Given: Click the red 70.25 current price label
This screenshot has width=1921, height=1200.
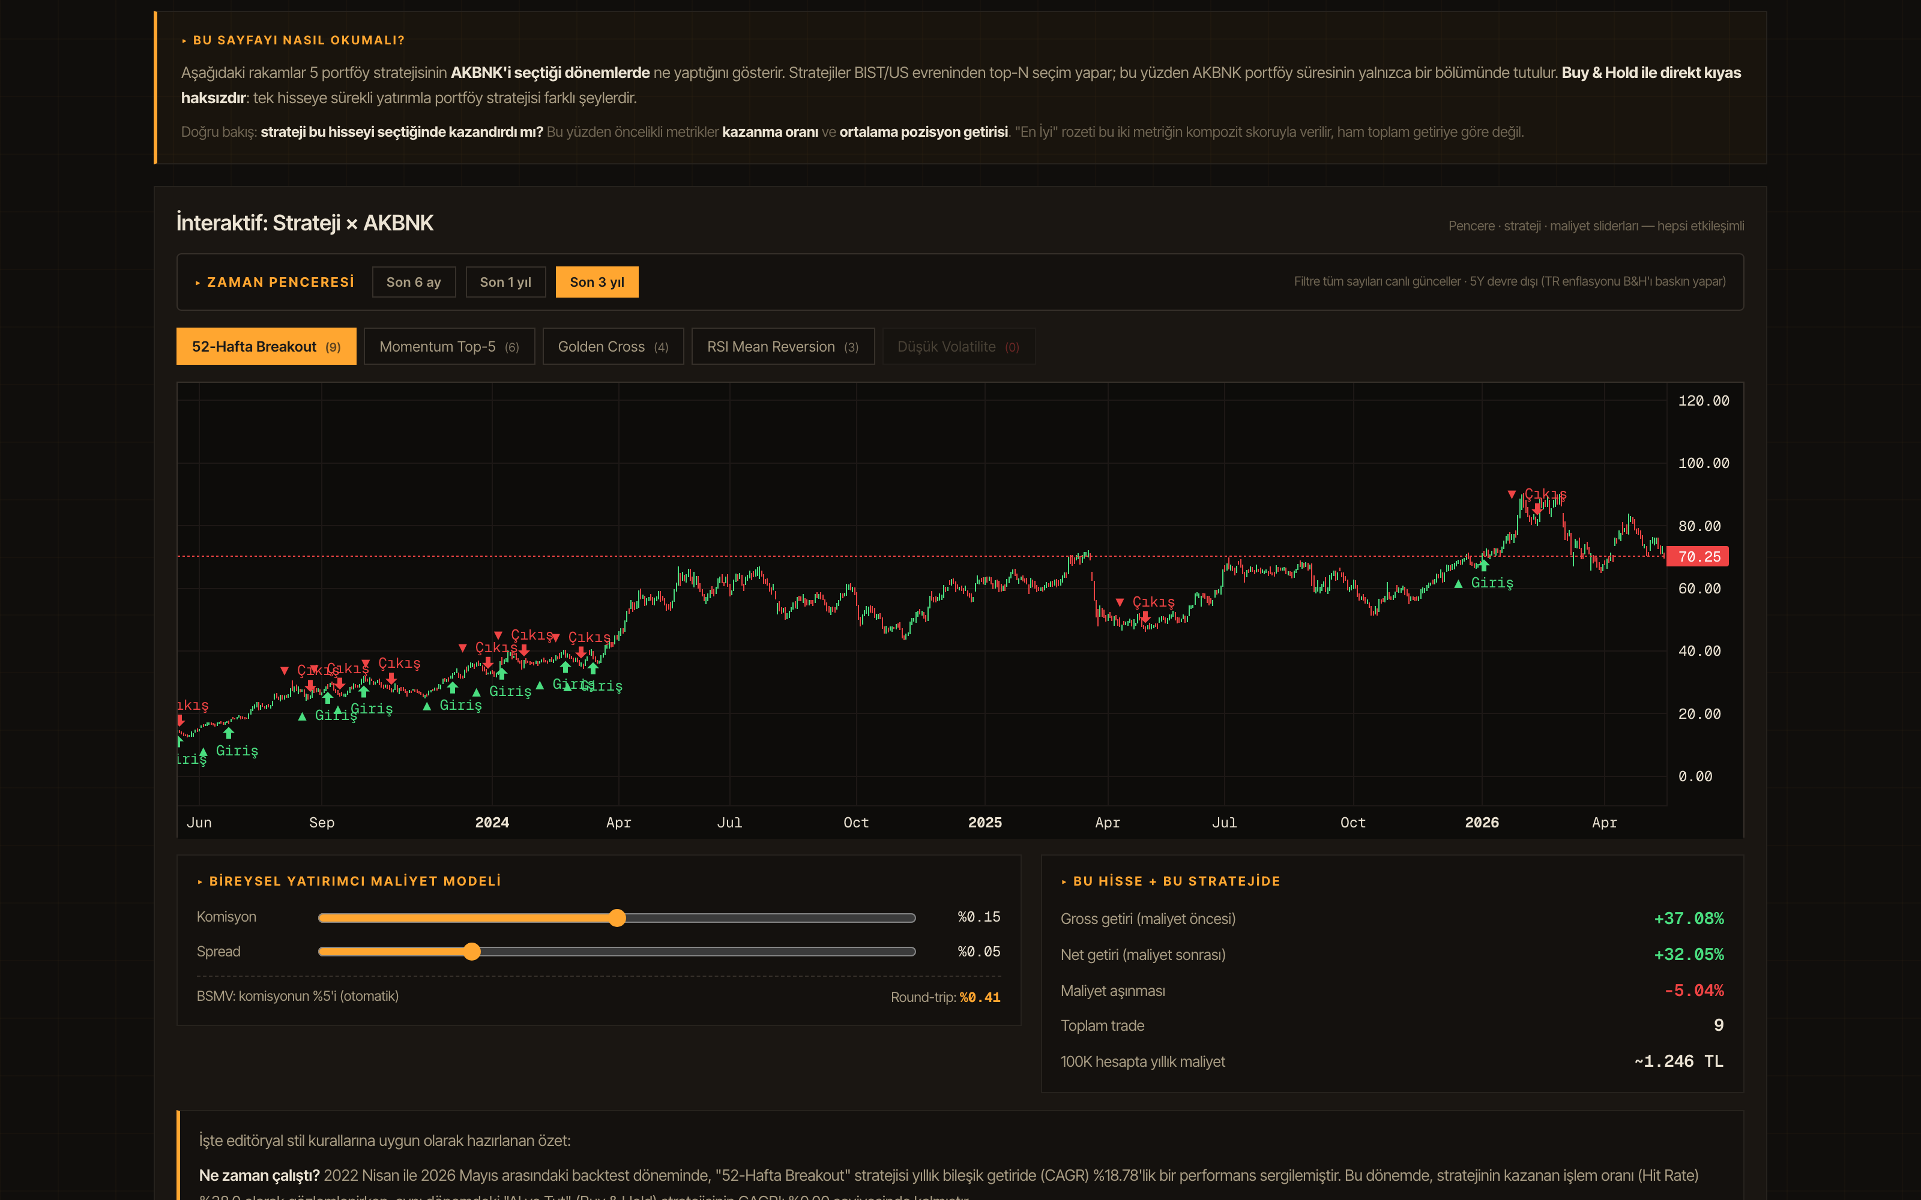Looking at the screenshot, I should 1698,556.
